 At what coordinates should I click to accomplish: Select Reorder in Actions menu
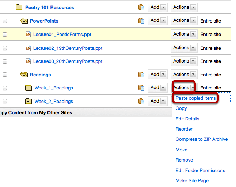click(184, 129)
